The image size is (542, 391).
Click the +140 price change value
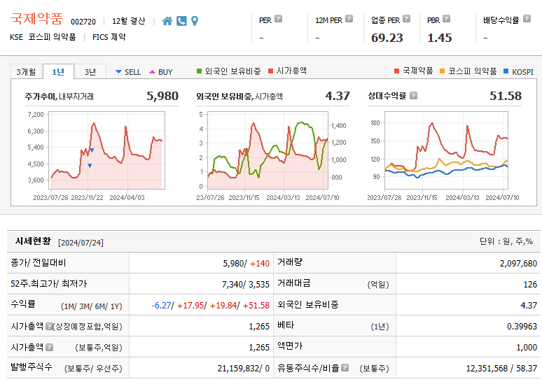pyautogui.click(x=260, y=264)
